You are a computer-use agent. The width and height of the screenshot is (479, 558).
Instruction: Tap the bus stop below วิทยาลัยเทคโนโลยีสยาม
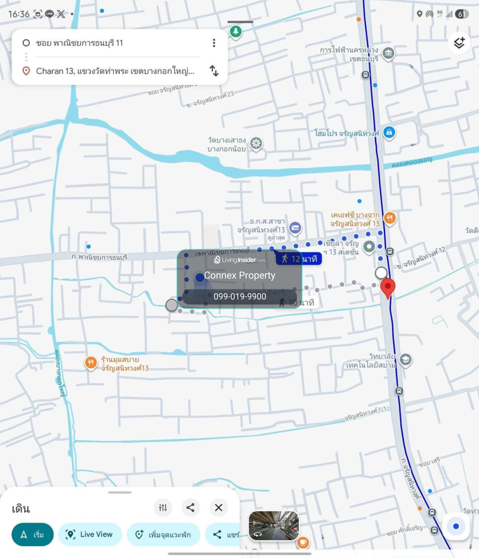tap(399, 391)
